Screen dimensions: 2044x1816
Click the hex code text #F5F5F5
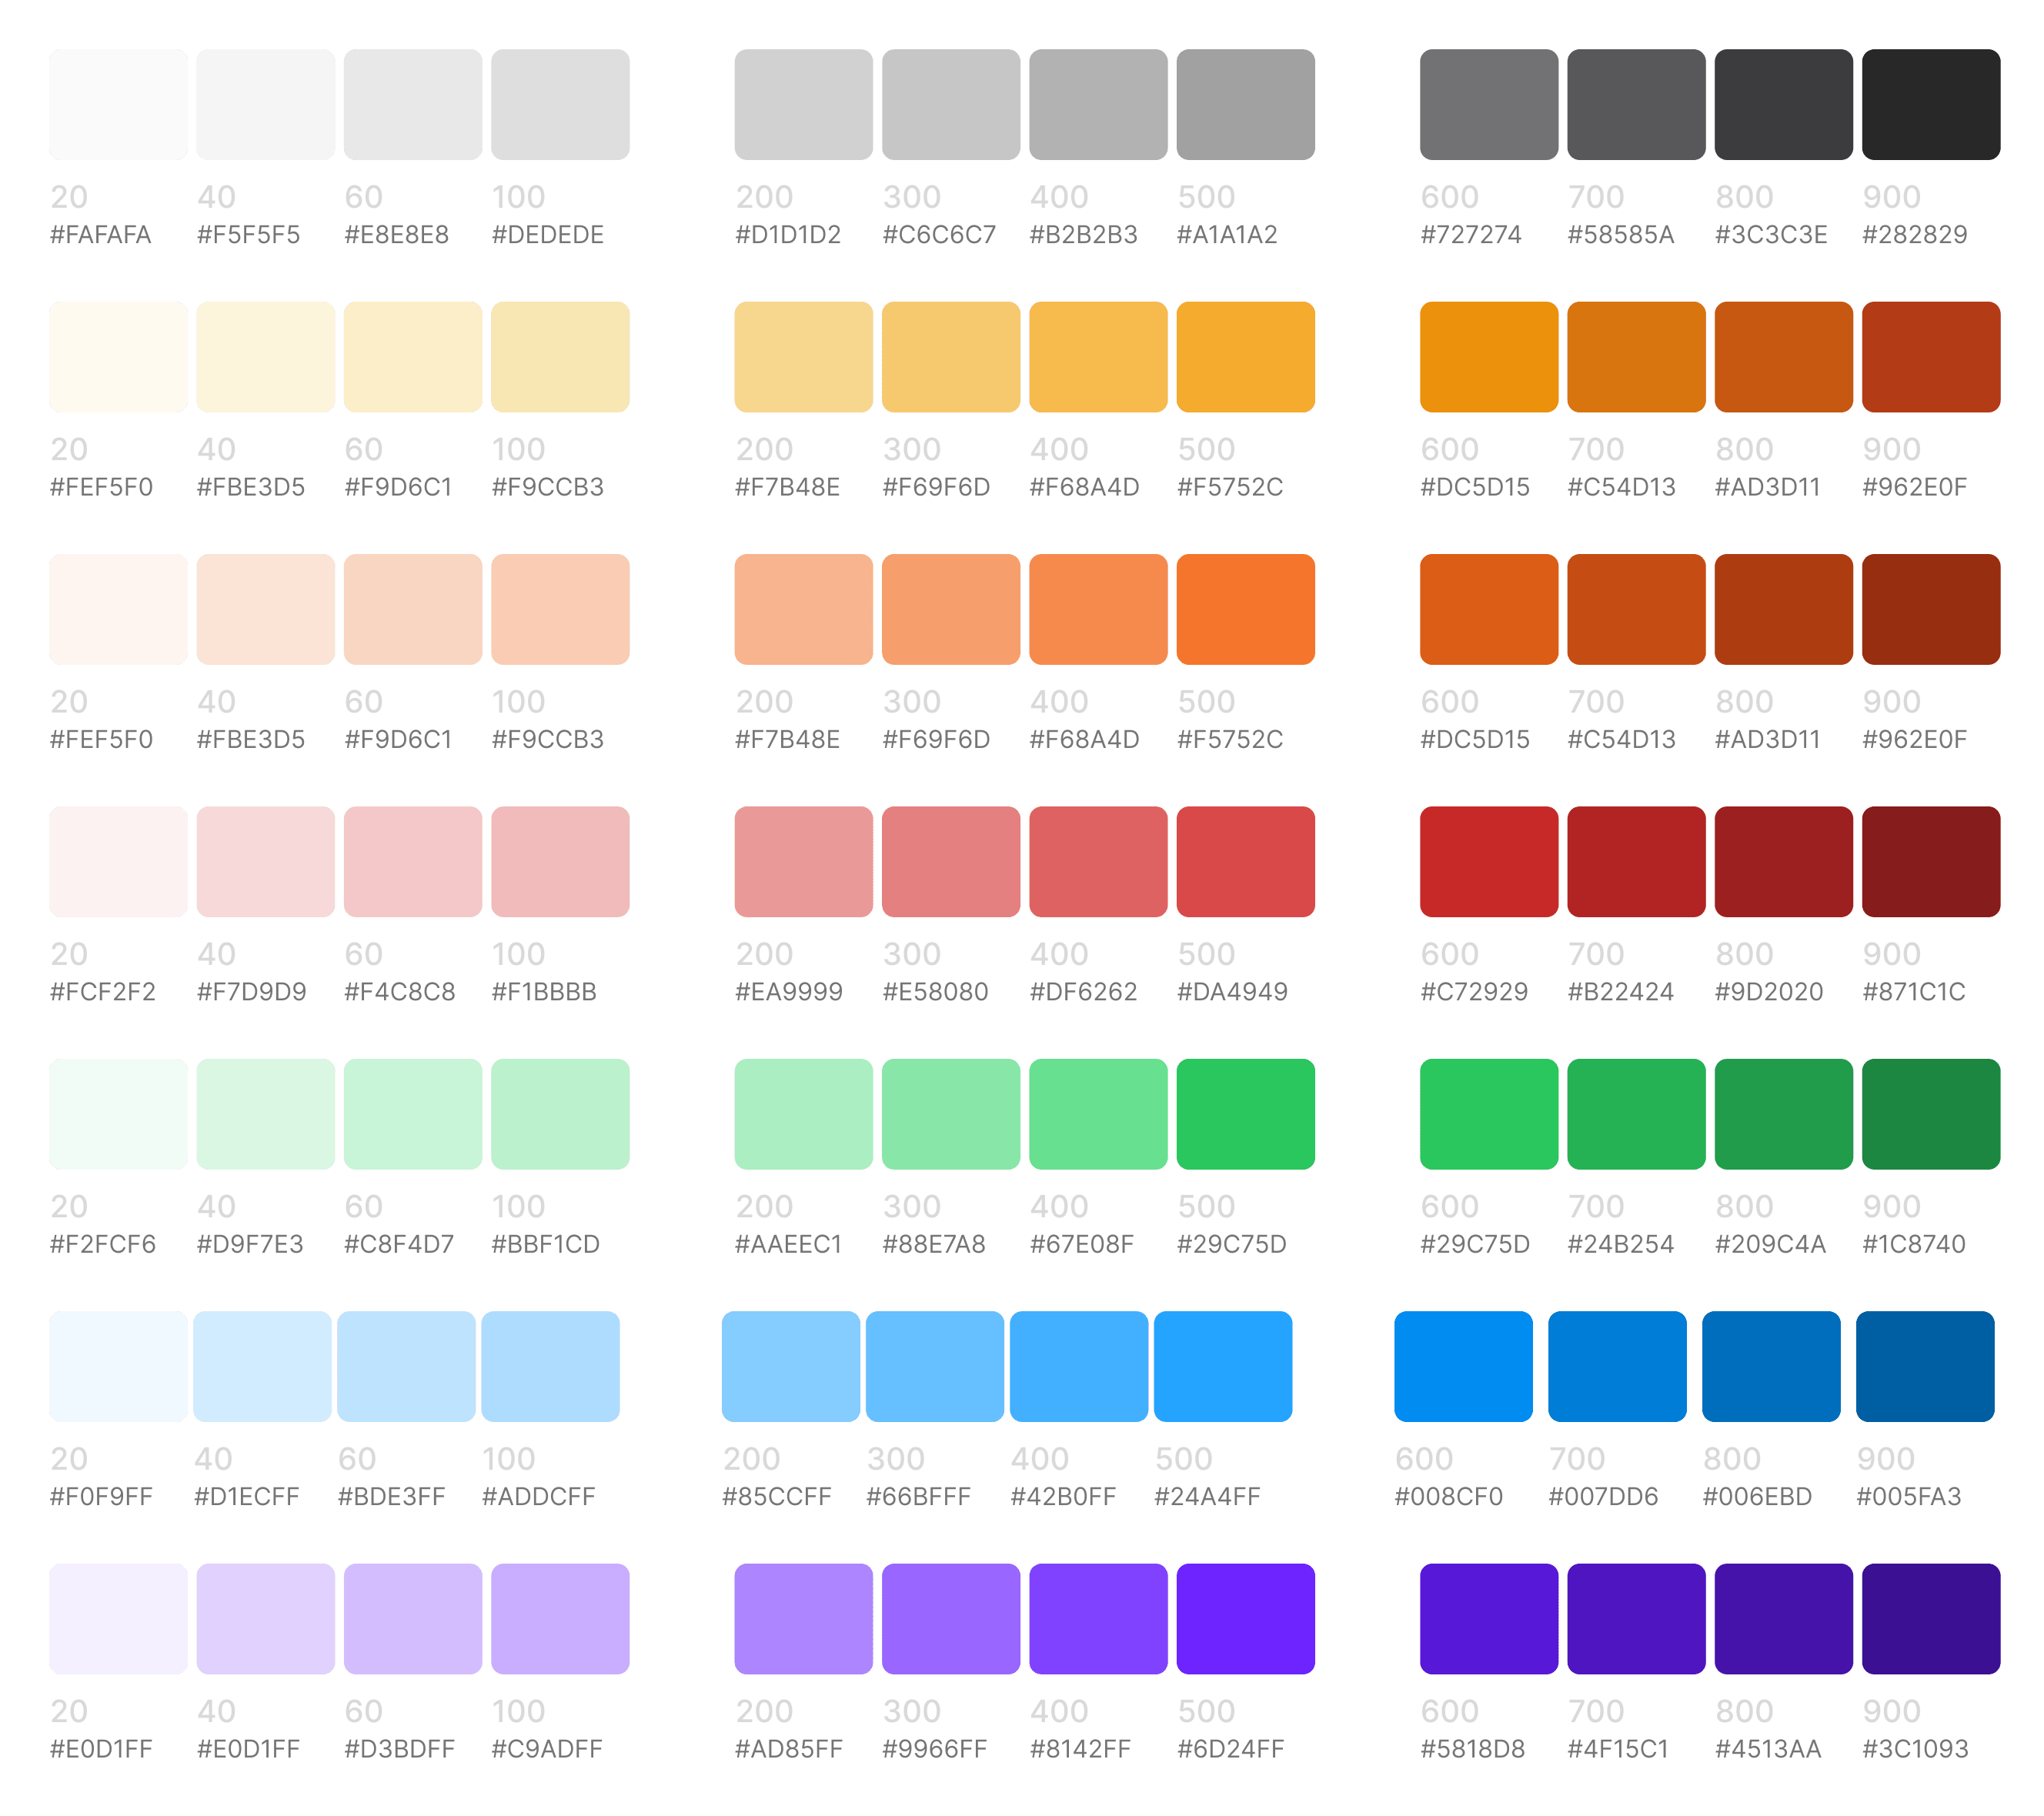pyautogui.click(x=248, y=235)
